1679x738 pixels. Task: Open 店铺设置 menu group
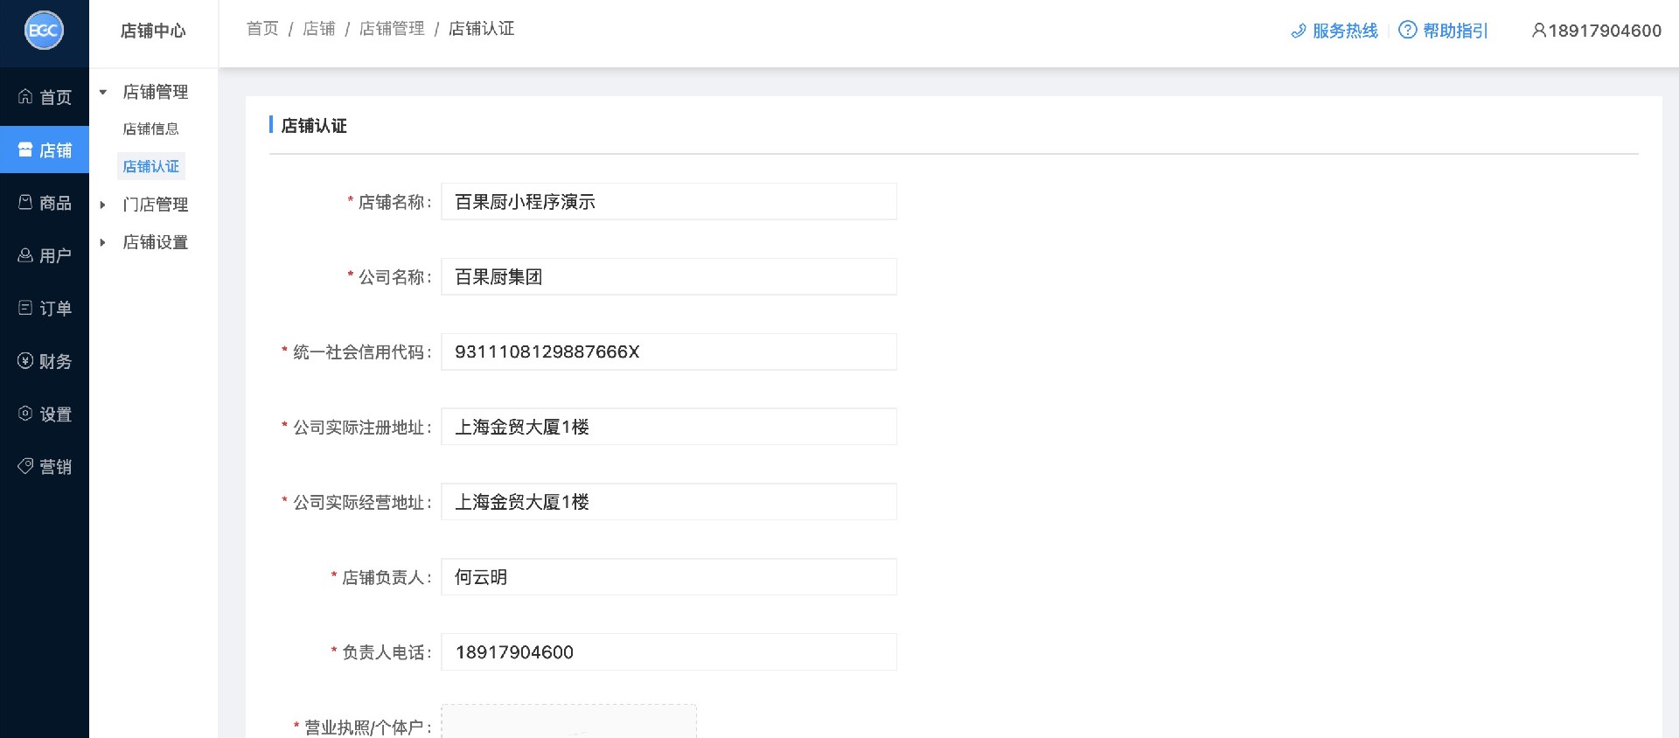click(155, 242)
